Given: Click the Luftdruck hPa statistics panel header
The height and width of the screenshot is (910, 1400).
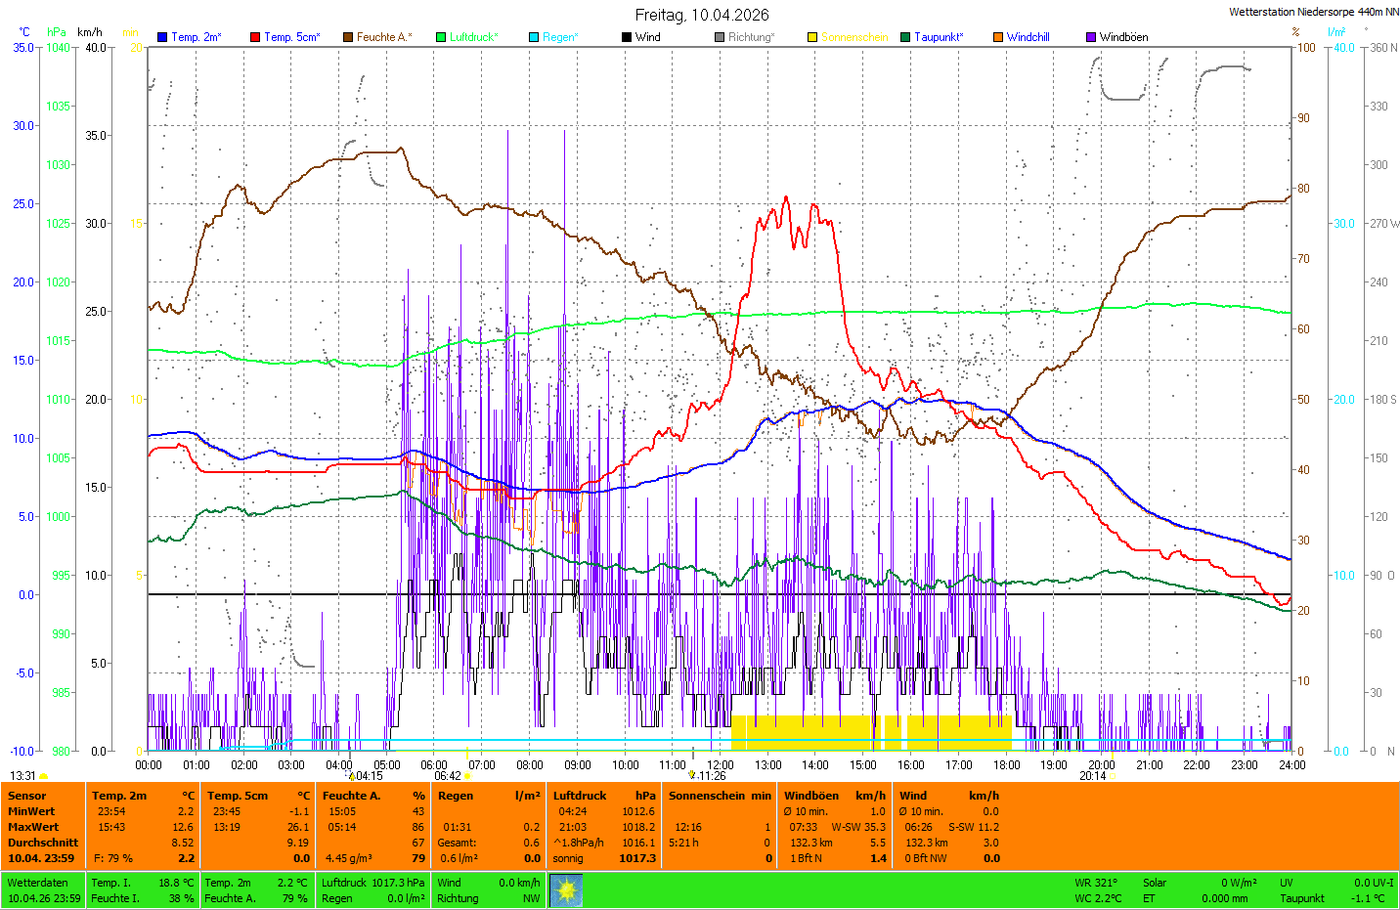Looking at the screenshot, I should [x=604, y=796].
